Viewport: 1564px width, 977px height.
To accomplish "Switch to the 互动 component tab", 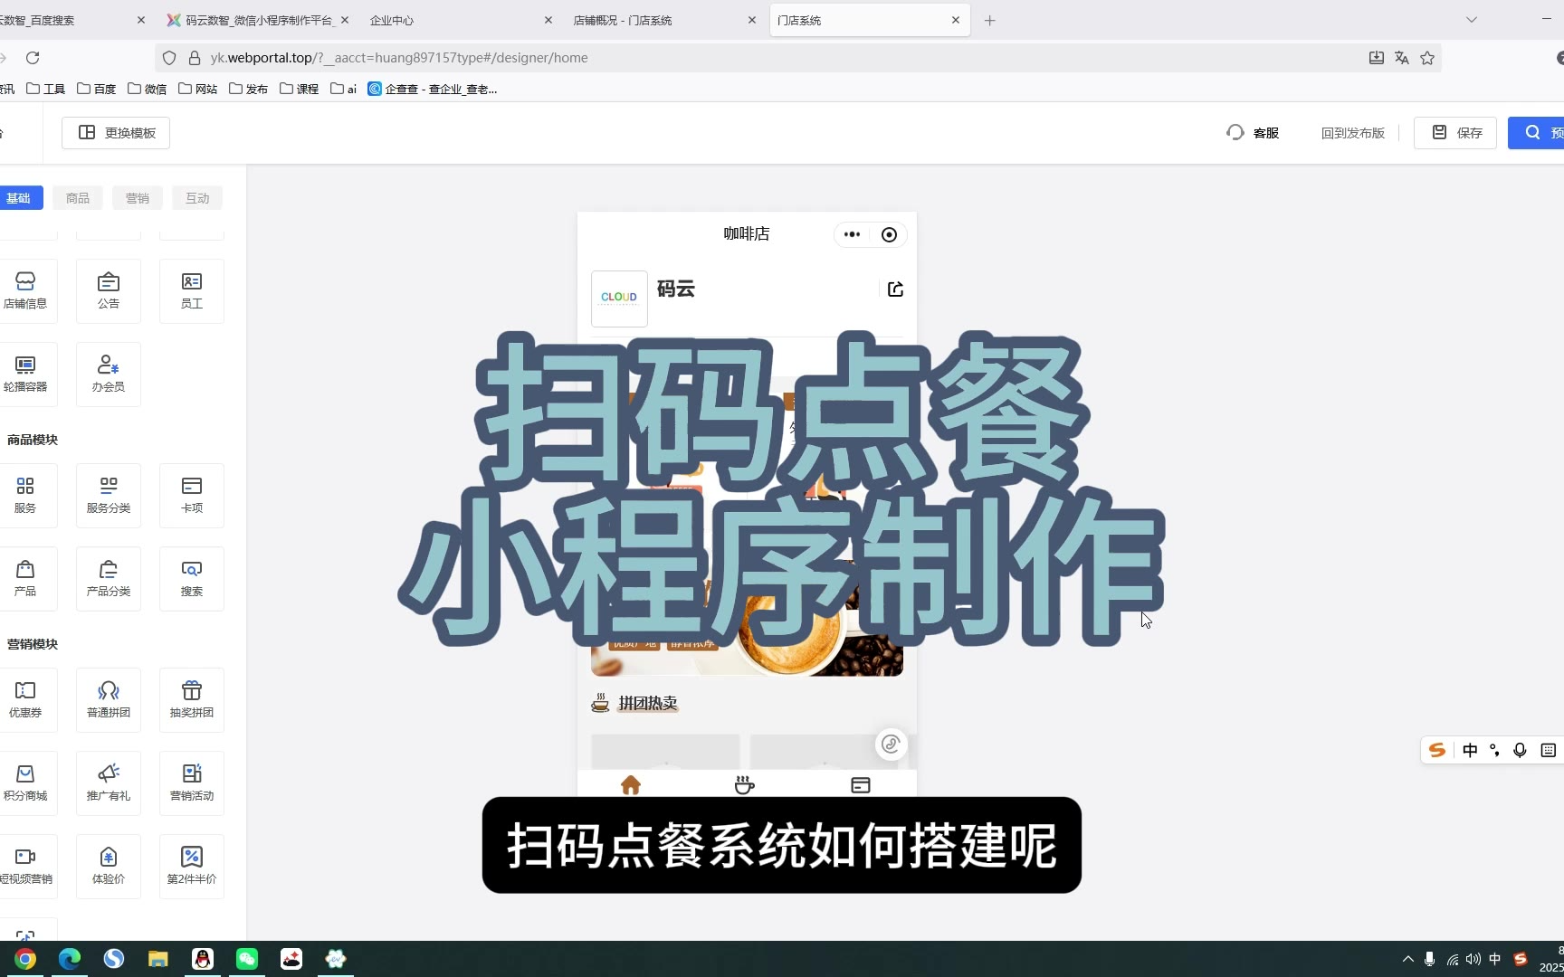I will point(197,198).
